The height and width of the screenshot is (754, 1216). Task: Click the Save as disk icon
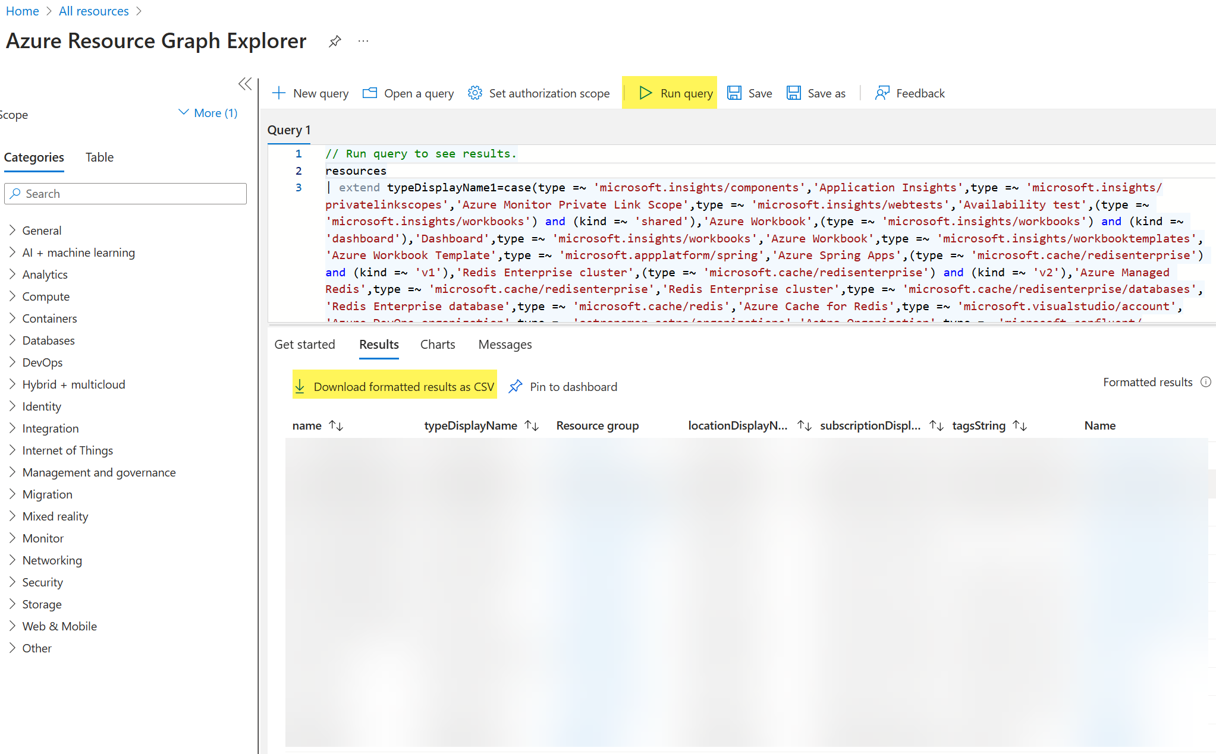point(794,93)
